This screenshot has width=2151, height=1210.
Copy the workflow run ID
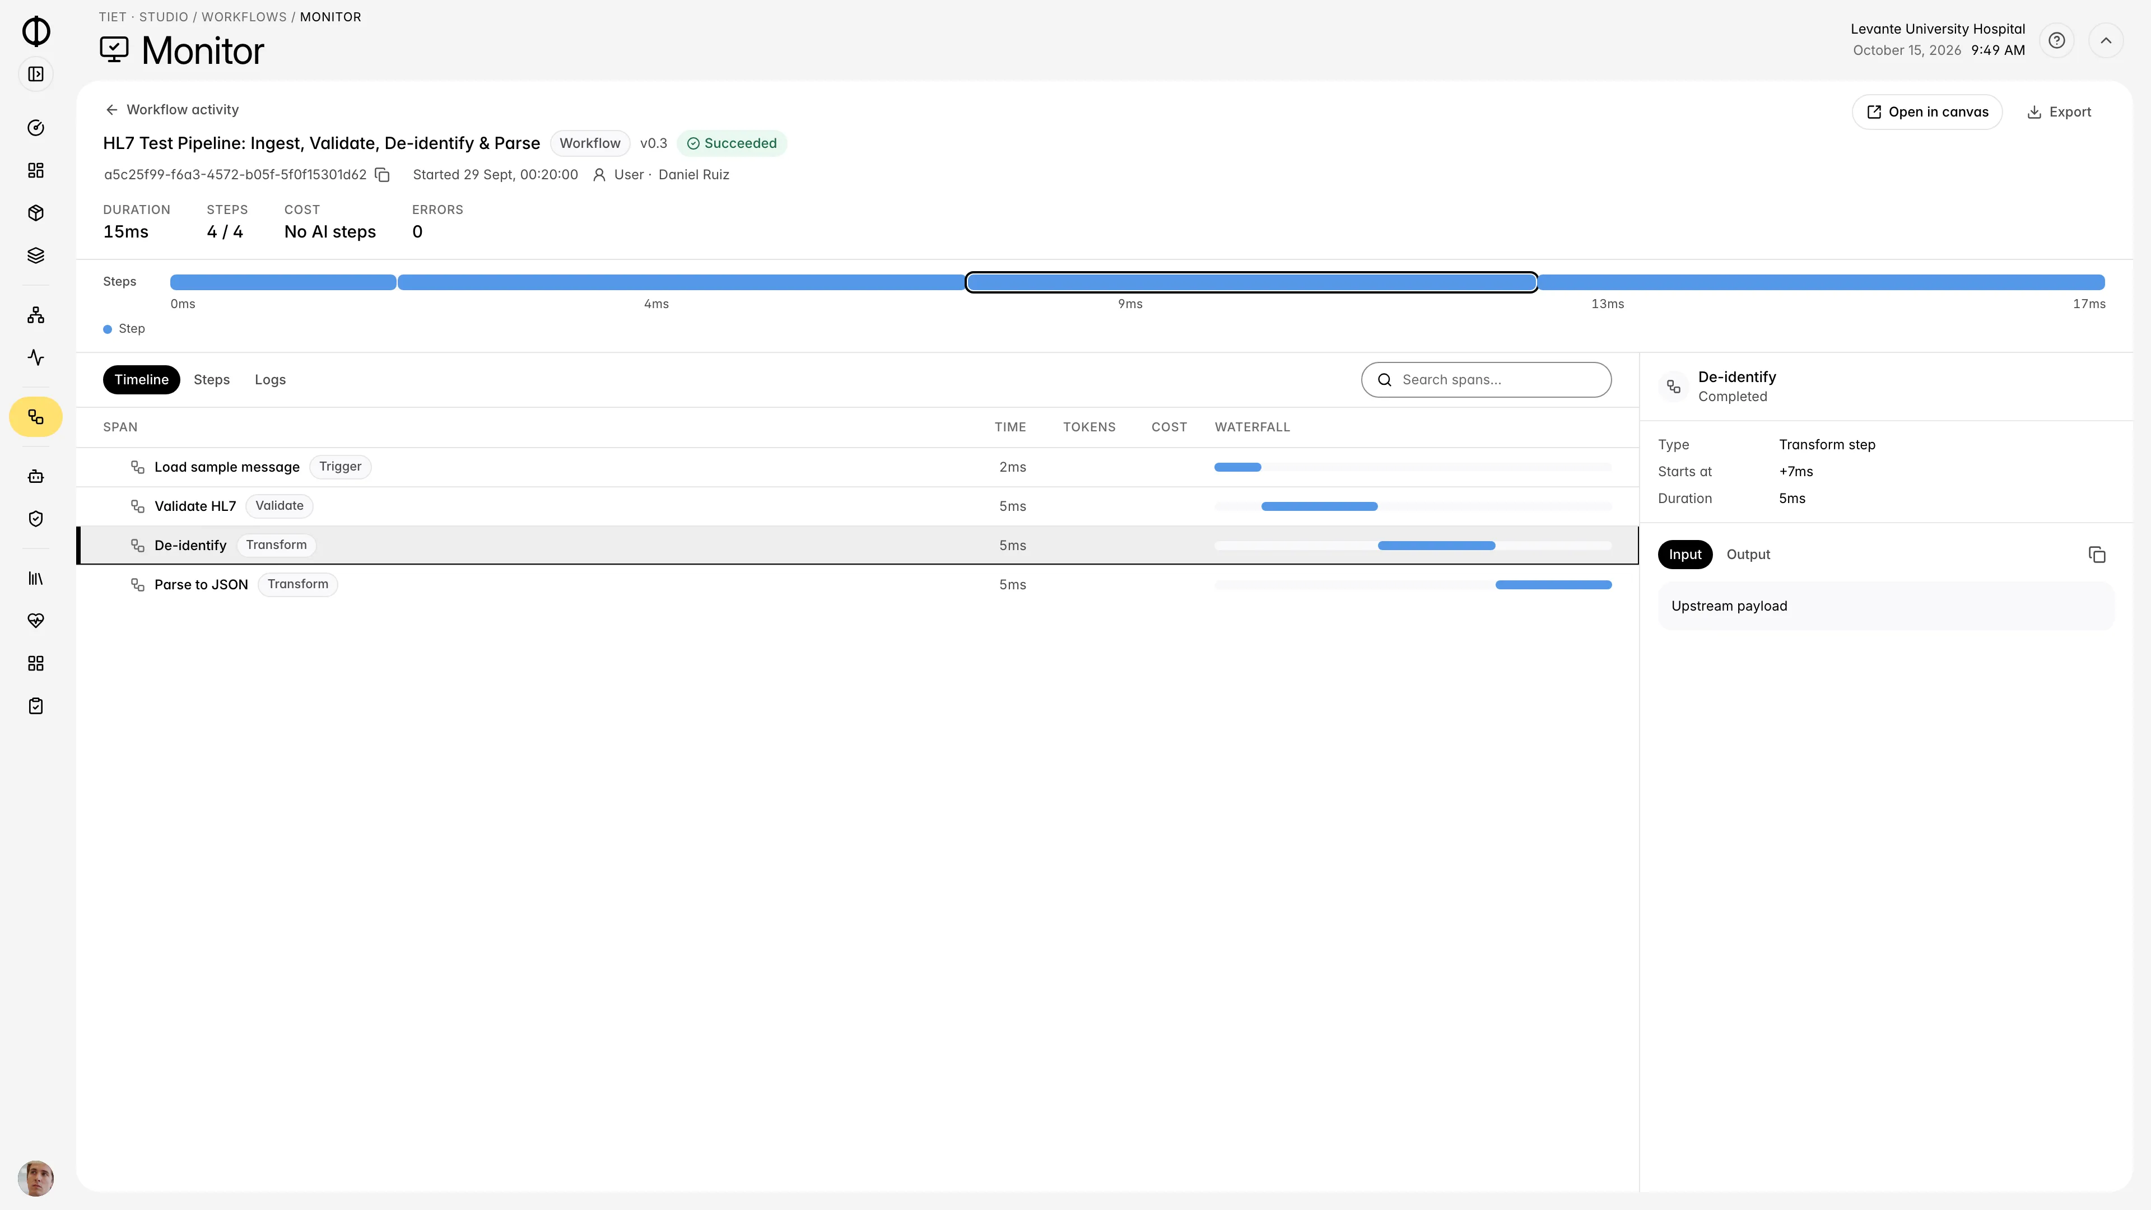point(383,175)
